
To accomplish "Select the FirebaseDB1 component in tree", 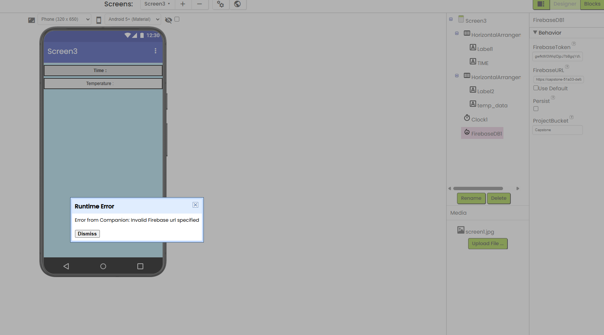I will coord(486,134).
